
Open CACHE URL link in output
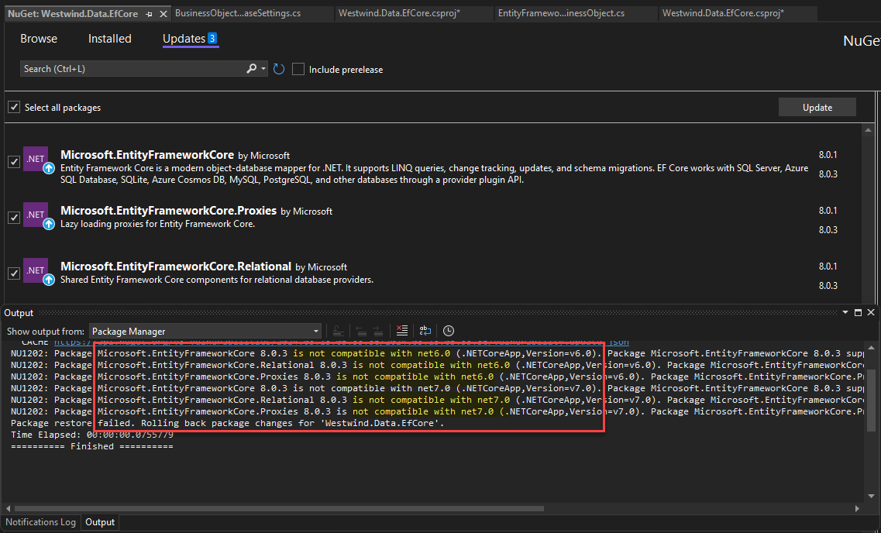coord(342,342)
